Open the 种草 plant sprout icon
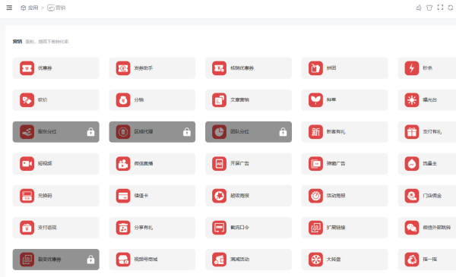The height and width of the screenshot is (277, 456). [x=315, y=100]
